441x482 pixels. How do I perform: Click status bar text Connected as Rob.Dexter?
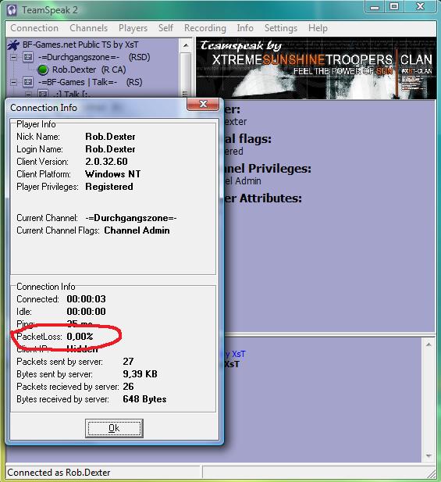[59, 472]
